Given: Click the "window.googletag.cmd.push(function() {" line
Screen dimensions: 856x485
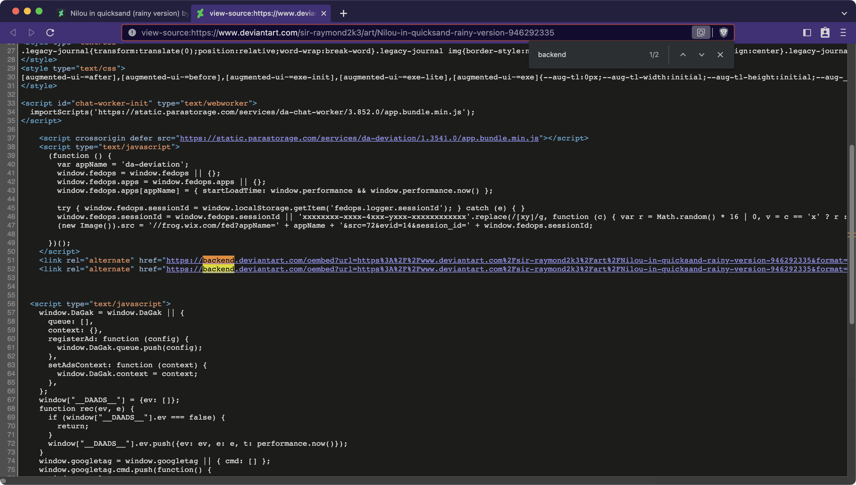Looking at the screenshot, I should 125,469.
